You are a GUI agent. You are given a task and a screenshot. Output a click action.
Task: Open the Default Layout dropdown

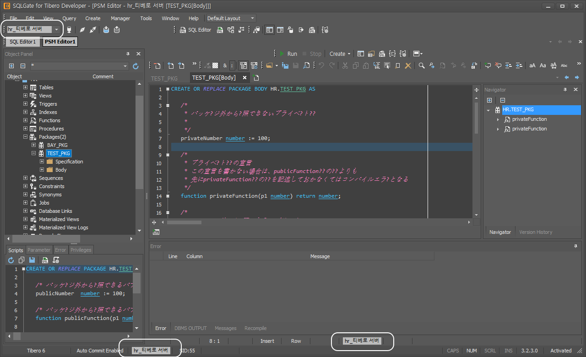click(x=252, y=18)
